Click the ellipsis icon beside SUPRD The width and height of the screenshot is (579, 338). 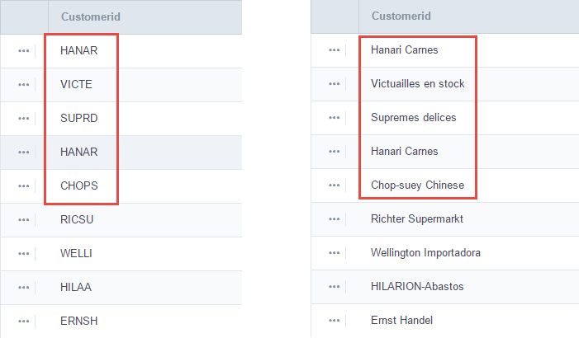click(23, 118)
